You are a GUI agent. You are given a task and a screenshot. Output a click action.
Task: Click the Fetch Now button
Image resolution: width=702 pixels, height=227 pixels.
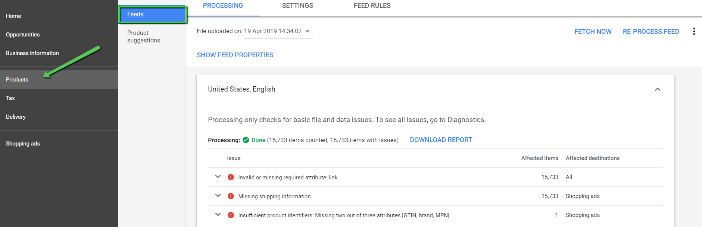(x=593, y=32)
